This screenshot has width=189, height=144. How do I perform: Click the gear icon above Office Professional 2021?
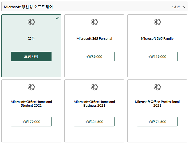pyautogui.click(x=157, y=87)
